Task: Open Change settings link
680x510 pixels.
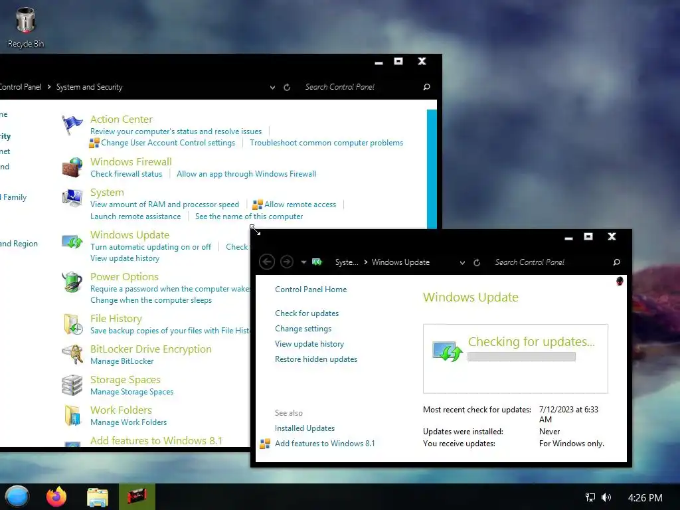Action: click(303, 328)
